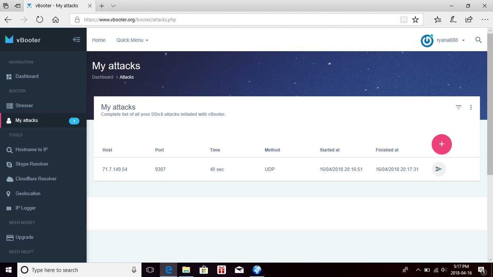This screenshot has width=493, height=277.
Task: Click the Hostname to IP magnifier icon
Action: tap(9, 150)
